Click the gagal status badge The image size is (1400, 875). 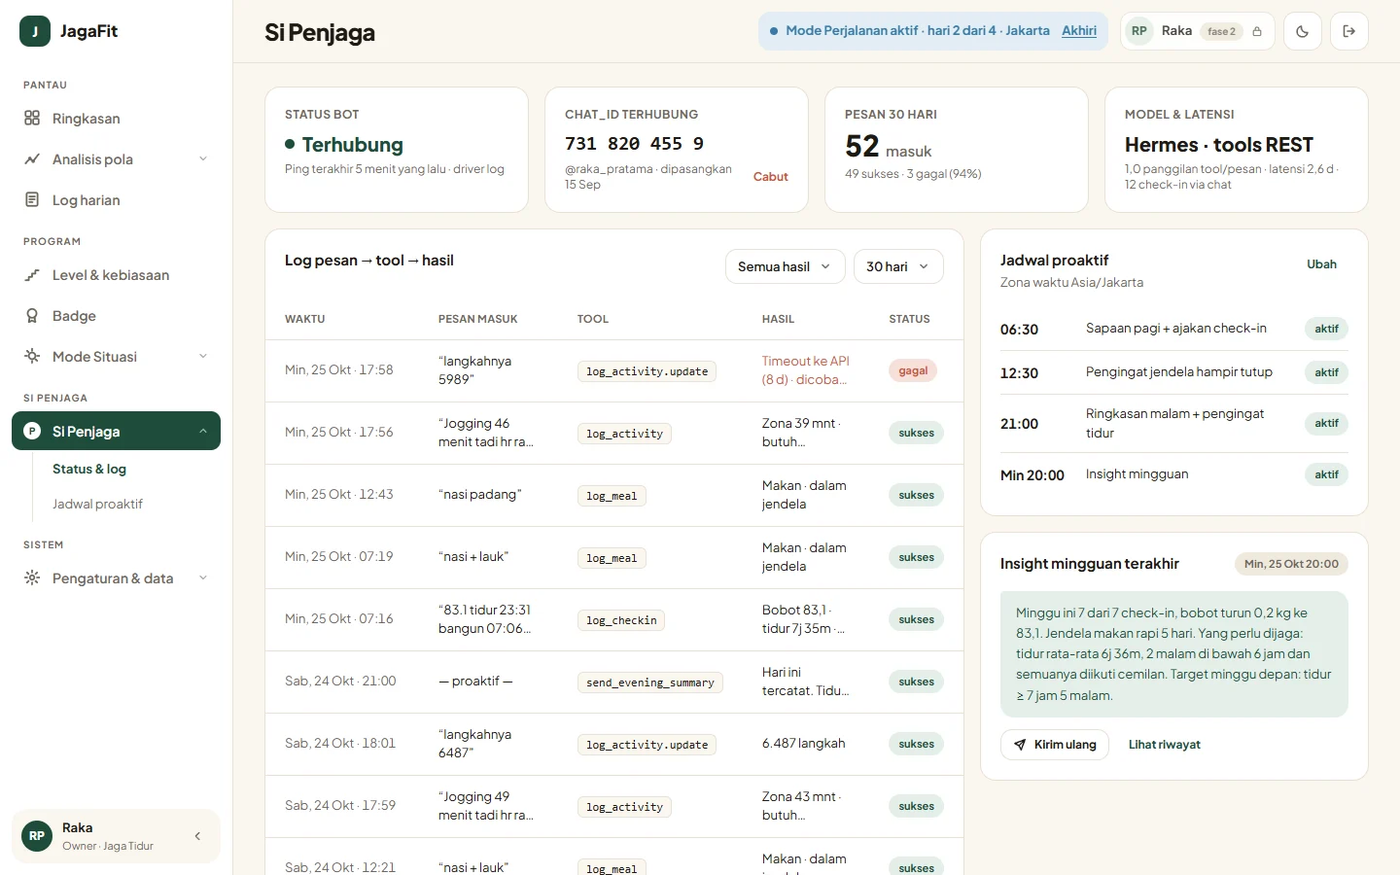(913, 370)
